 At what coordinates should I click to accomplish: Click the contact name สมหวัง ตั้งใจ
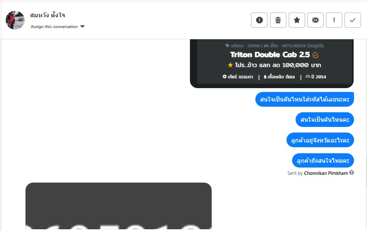48,16
